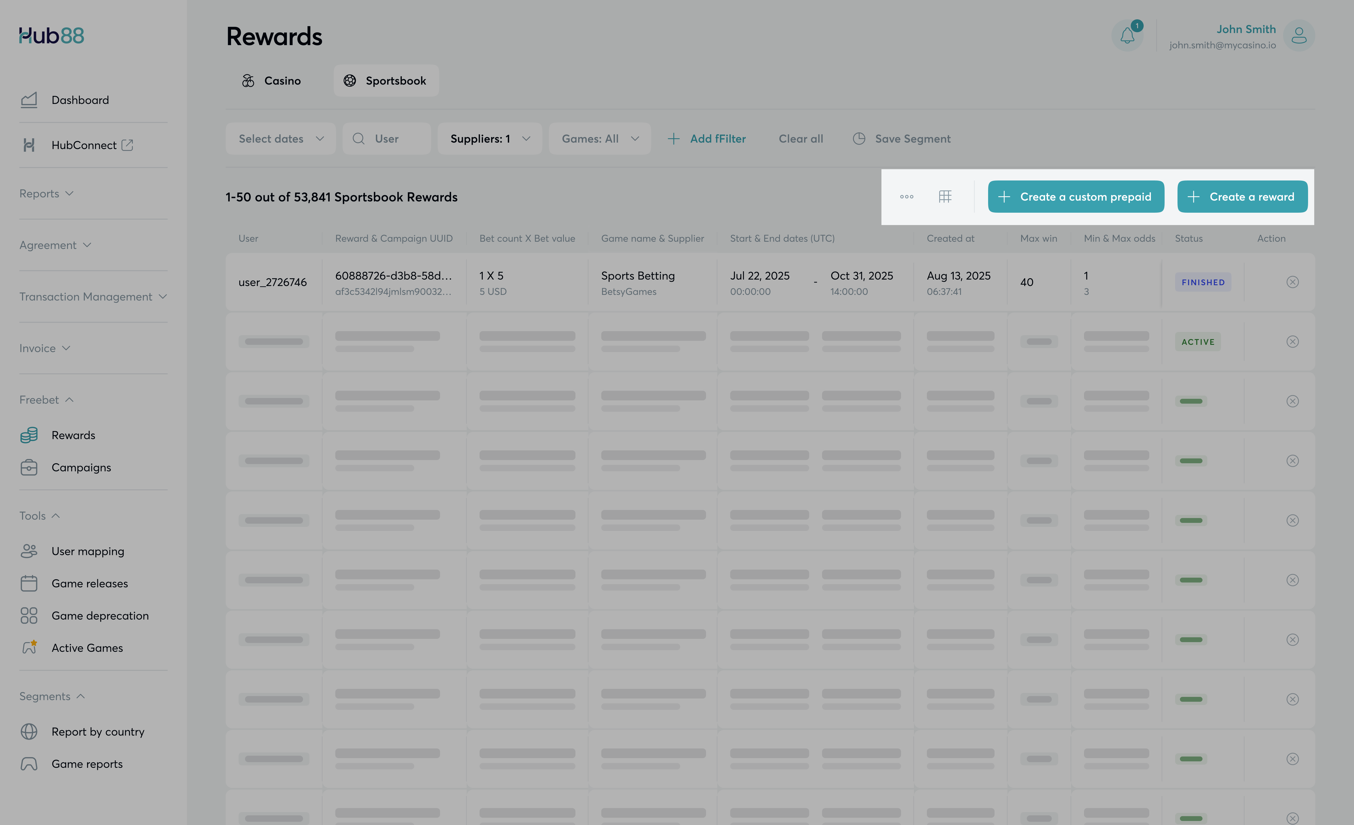The height and width of the screenshot is (825, 1354).
Task: Open Dashboard from the sidebar
Action: 80,100
